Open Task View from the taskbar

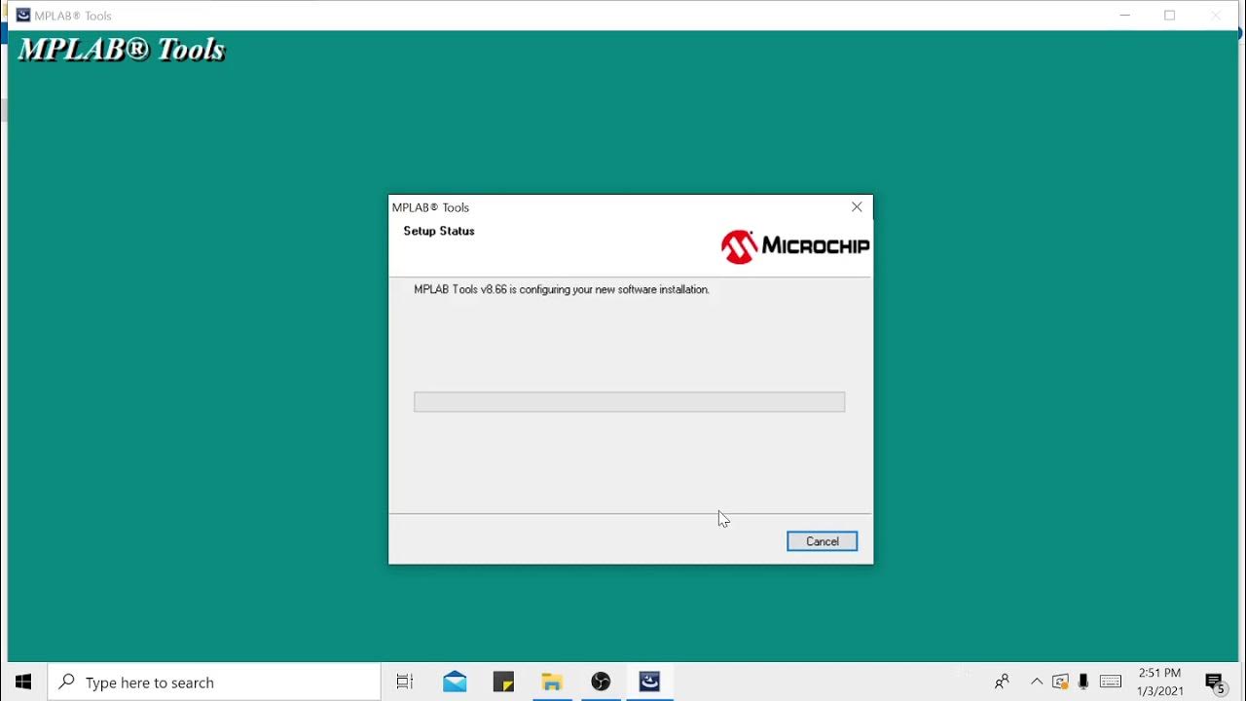click(405, 683)
